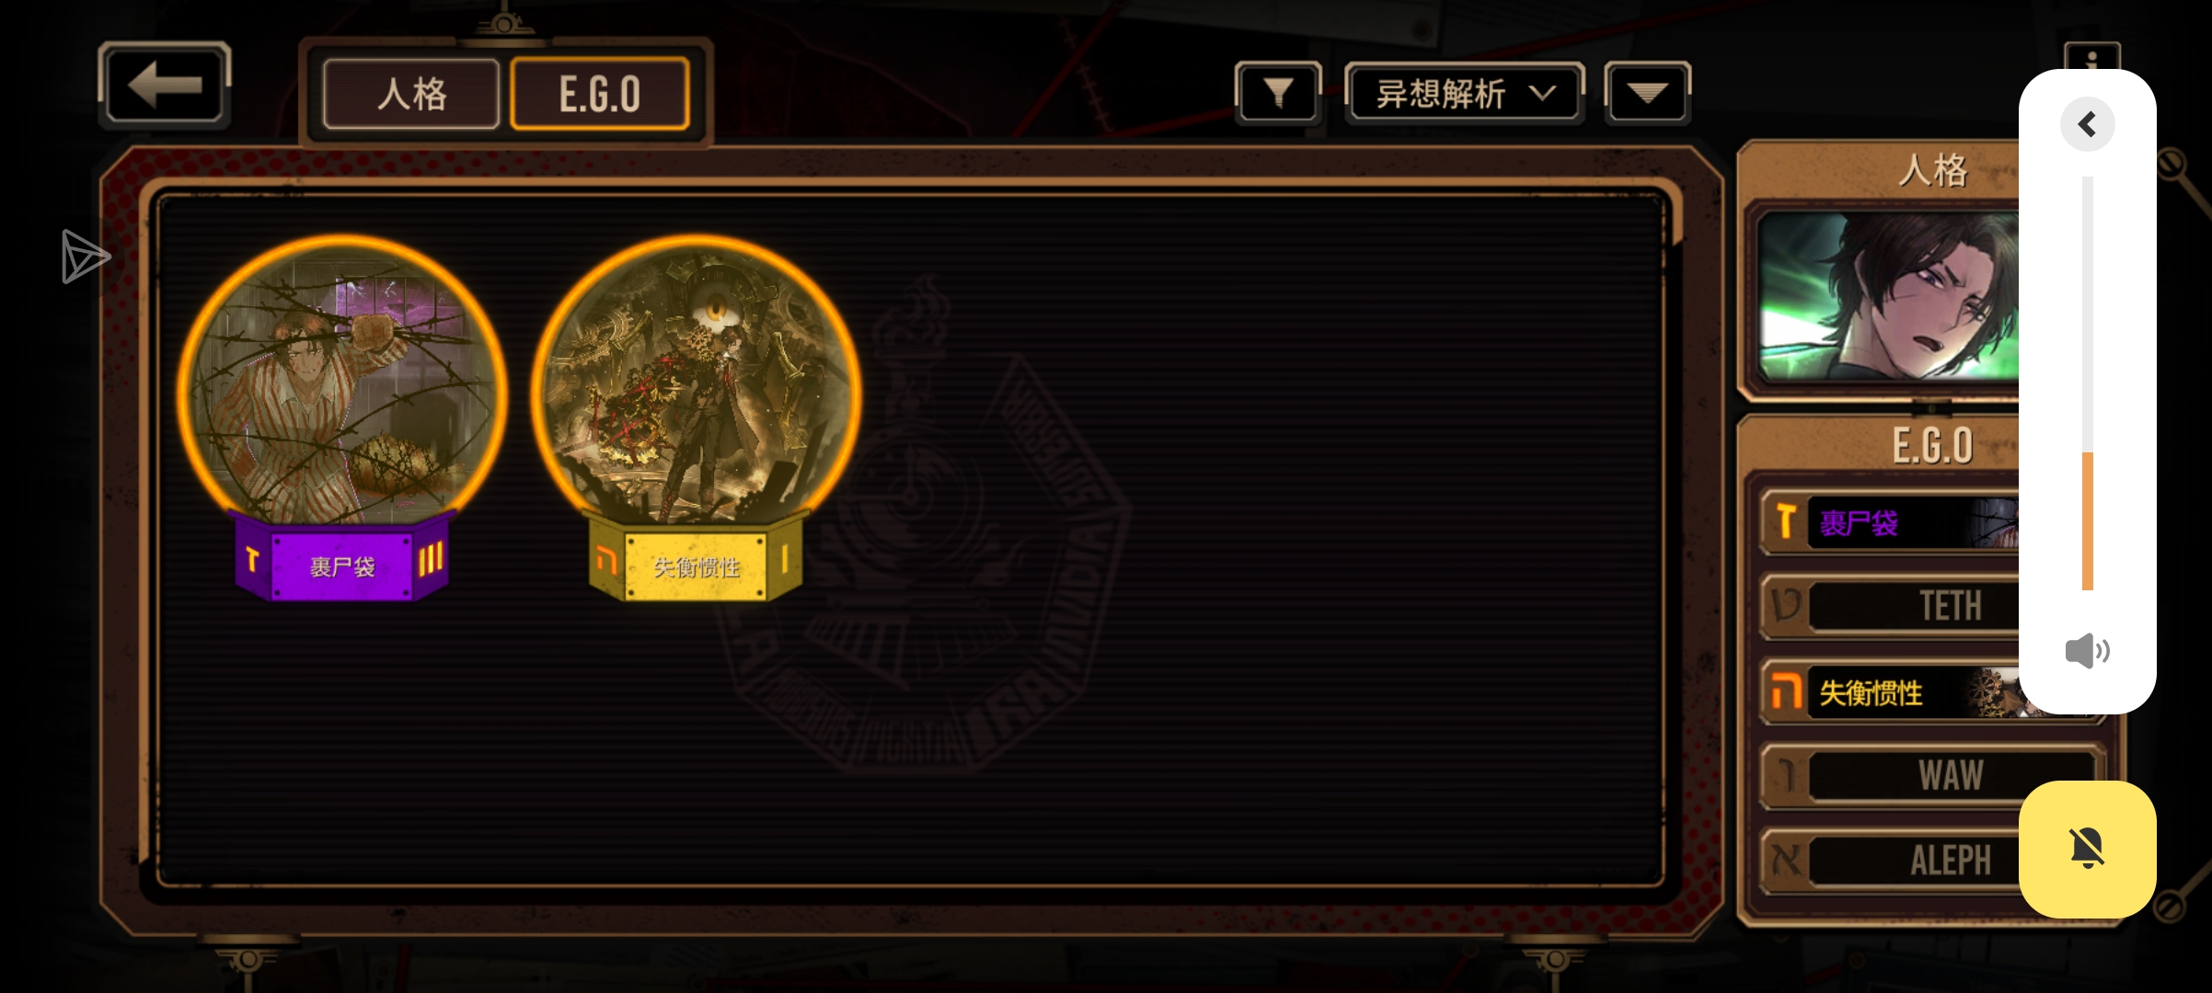2212x993 pixels.
Task: Open the empty TETH slot
Action: click(x=1891, y=606)
